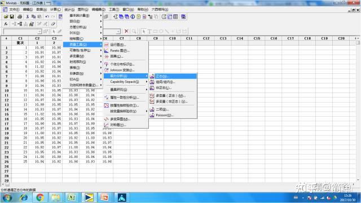Click the Pareto 图 bar chart icon
The image size is (361, 203).
tap(107, 51)
